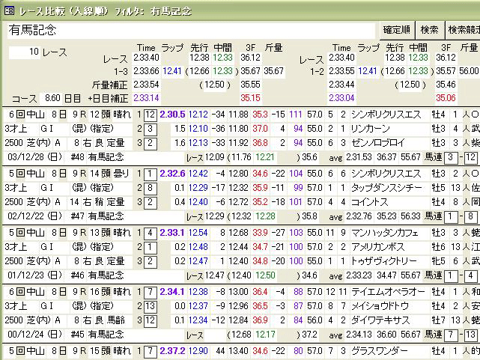This screenshot has width=480, height=360.
Task: Click lap value 12.12 of 2003 winner
Action: click(198, 115)
